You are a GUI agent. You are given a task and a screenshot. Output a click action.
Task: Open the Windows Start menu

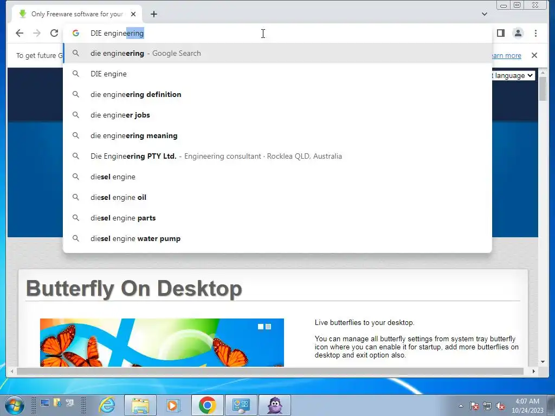point(14,405)
